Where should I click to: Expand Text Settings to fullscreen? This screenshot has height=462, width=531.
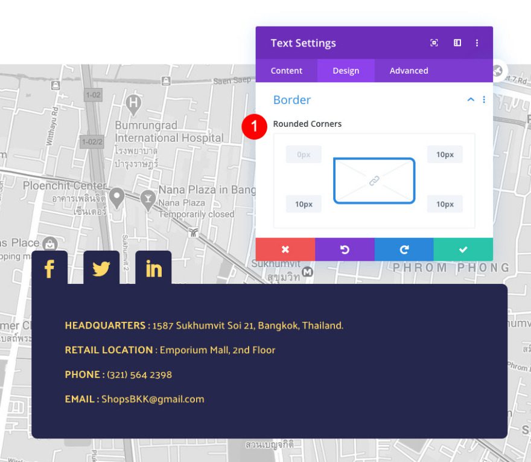pos(434,43)
